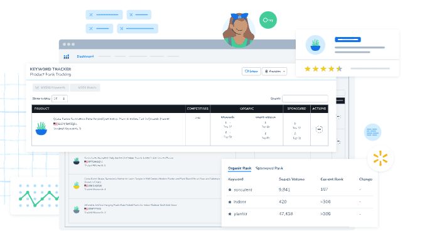Viewport: 437px width, 236px height.
Task: Click the 47,438 search volume value
Action: [x=286, y=214]
